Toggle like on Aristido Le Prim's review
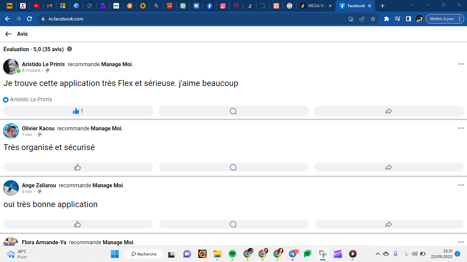The image size is (467, 262). [x=78, y=111]
